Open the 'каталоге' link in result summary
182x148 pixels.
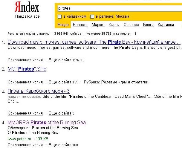[123, 34]
